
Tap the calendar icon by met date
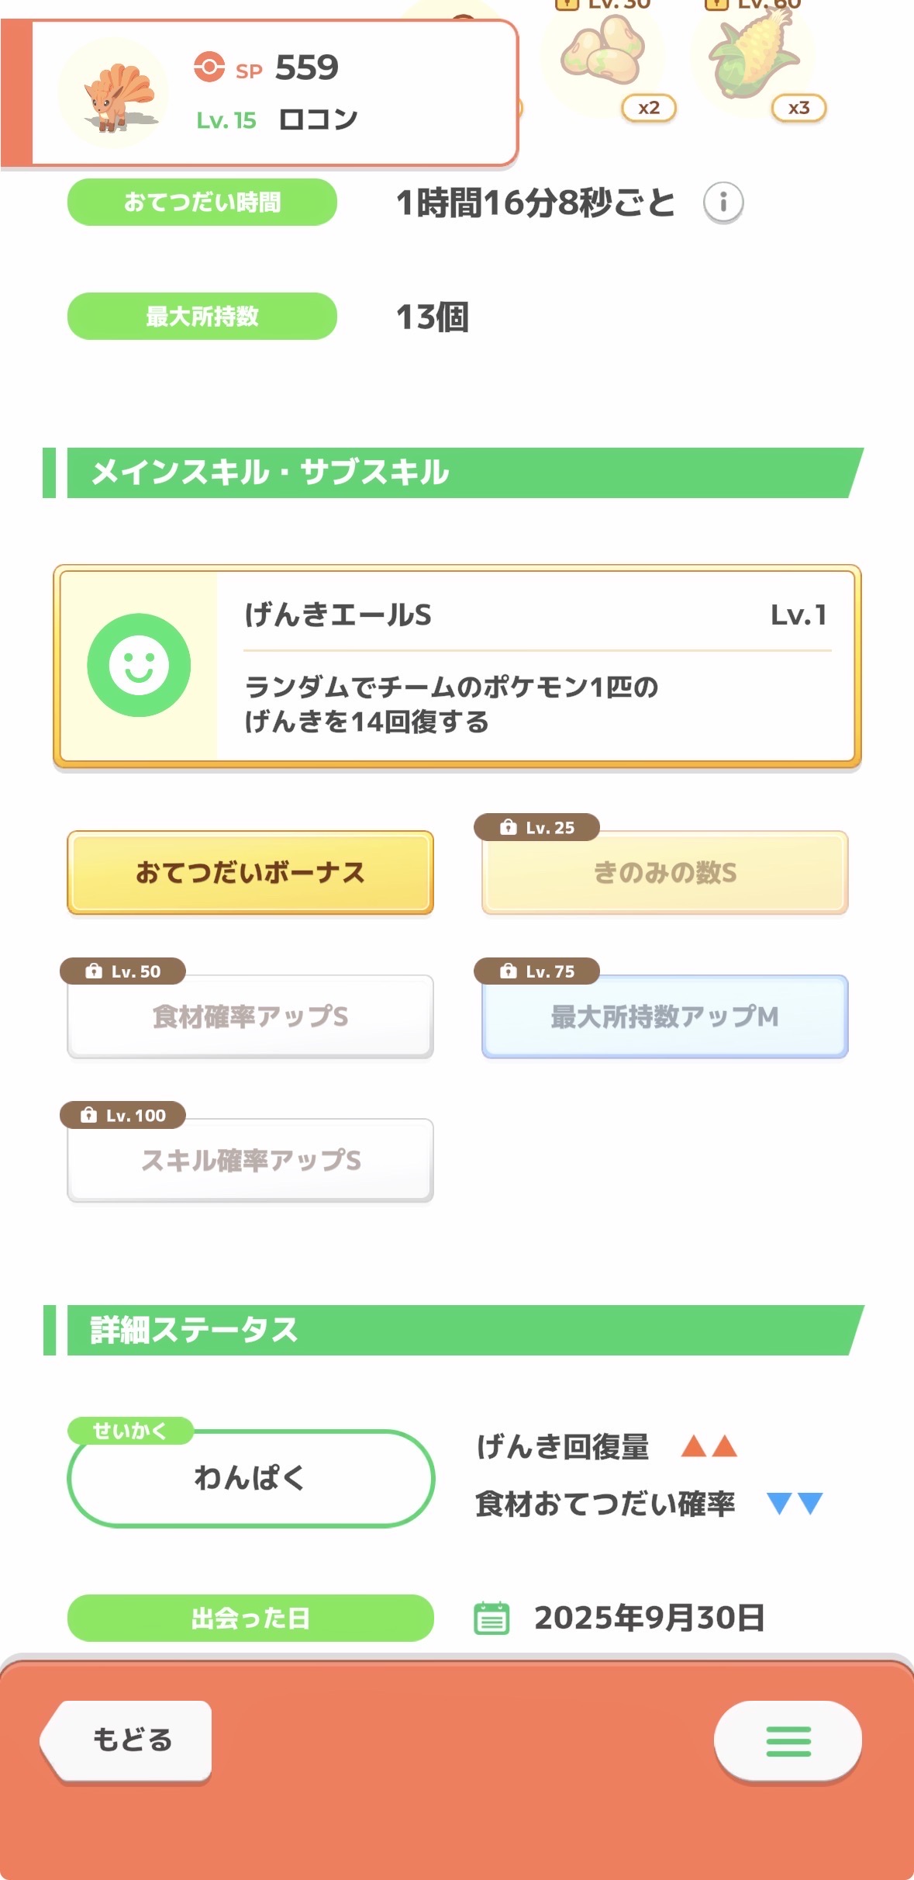(x=491, y=1619)
